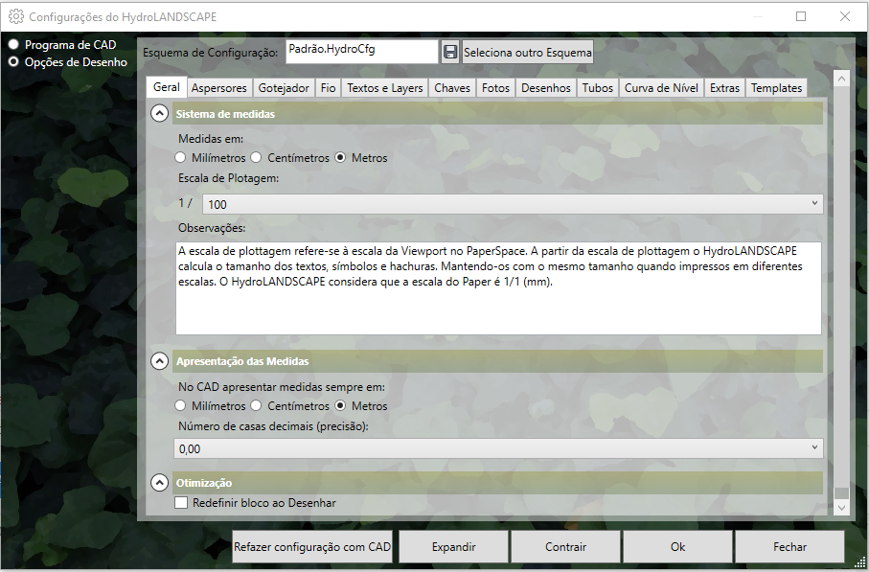Screen dimensions: 869x572
Task: Collapse the Apresentação das Medidas section
Action: pyautogui.click(x=159, y=361)
